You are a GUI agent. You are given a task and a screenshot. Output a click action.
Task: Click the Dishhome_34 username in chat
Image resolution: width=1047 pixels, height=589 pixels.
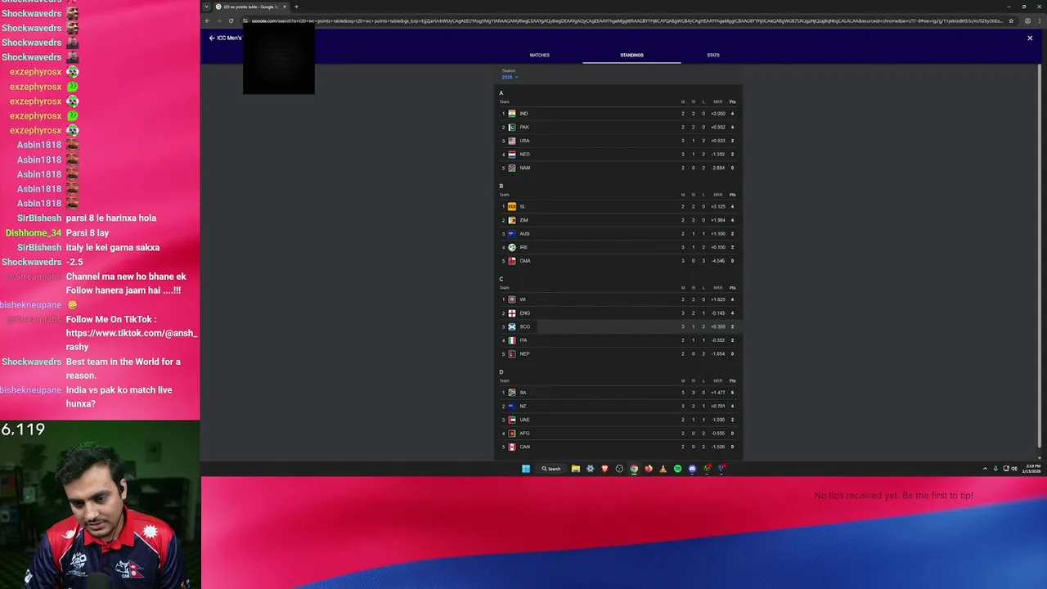34,233
